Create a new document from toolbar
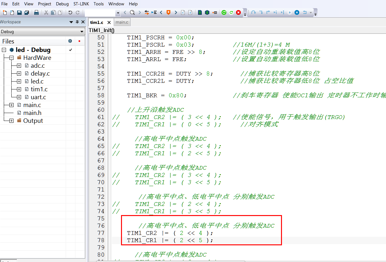The height and width of the screenshot is (262, 386). click(5, 13)
